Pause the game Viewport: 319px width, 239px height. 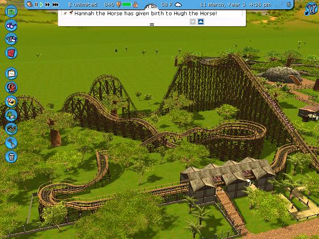coord(36,5)
